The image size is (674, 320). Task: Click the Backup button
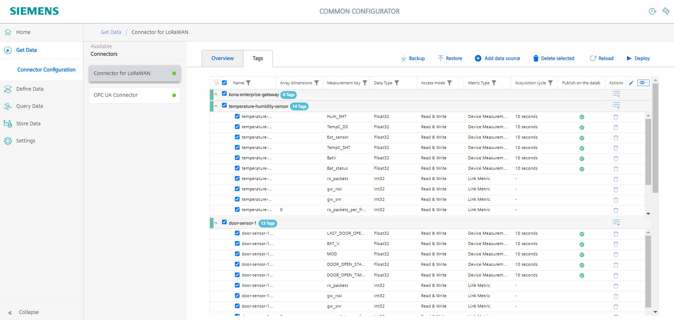click(413, 58)
